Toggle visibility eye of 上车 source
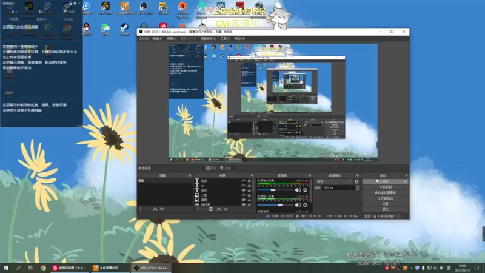Image resolution: width=485 pixels, height=273 pixels. pyautogui.click(x=244, y=195)
